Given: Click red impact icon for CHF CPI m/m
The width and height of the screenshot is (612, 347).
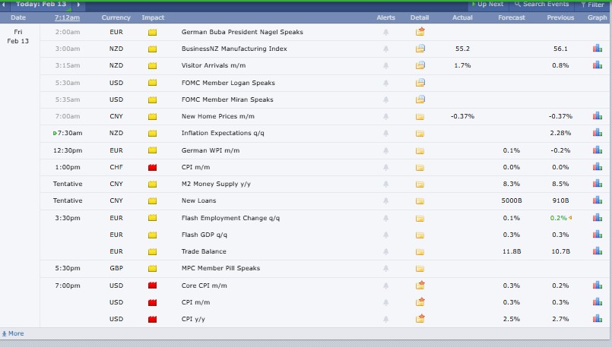Looking at the screenshot, I should click(152, 167).
